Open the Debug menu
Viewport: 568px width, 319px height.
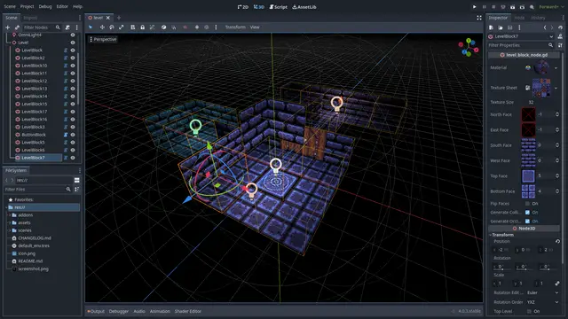click(45, 6)
